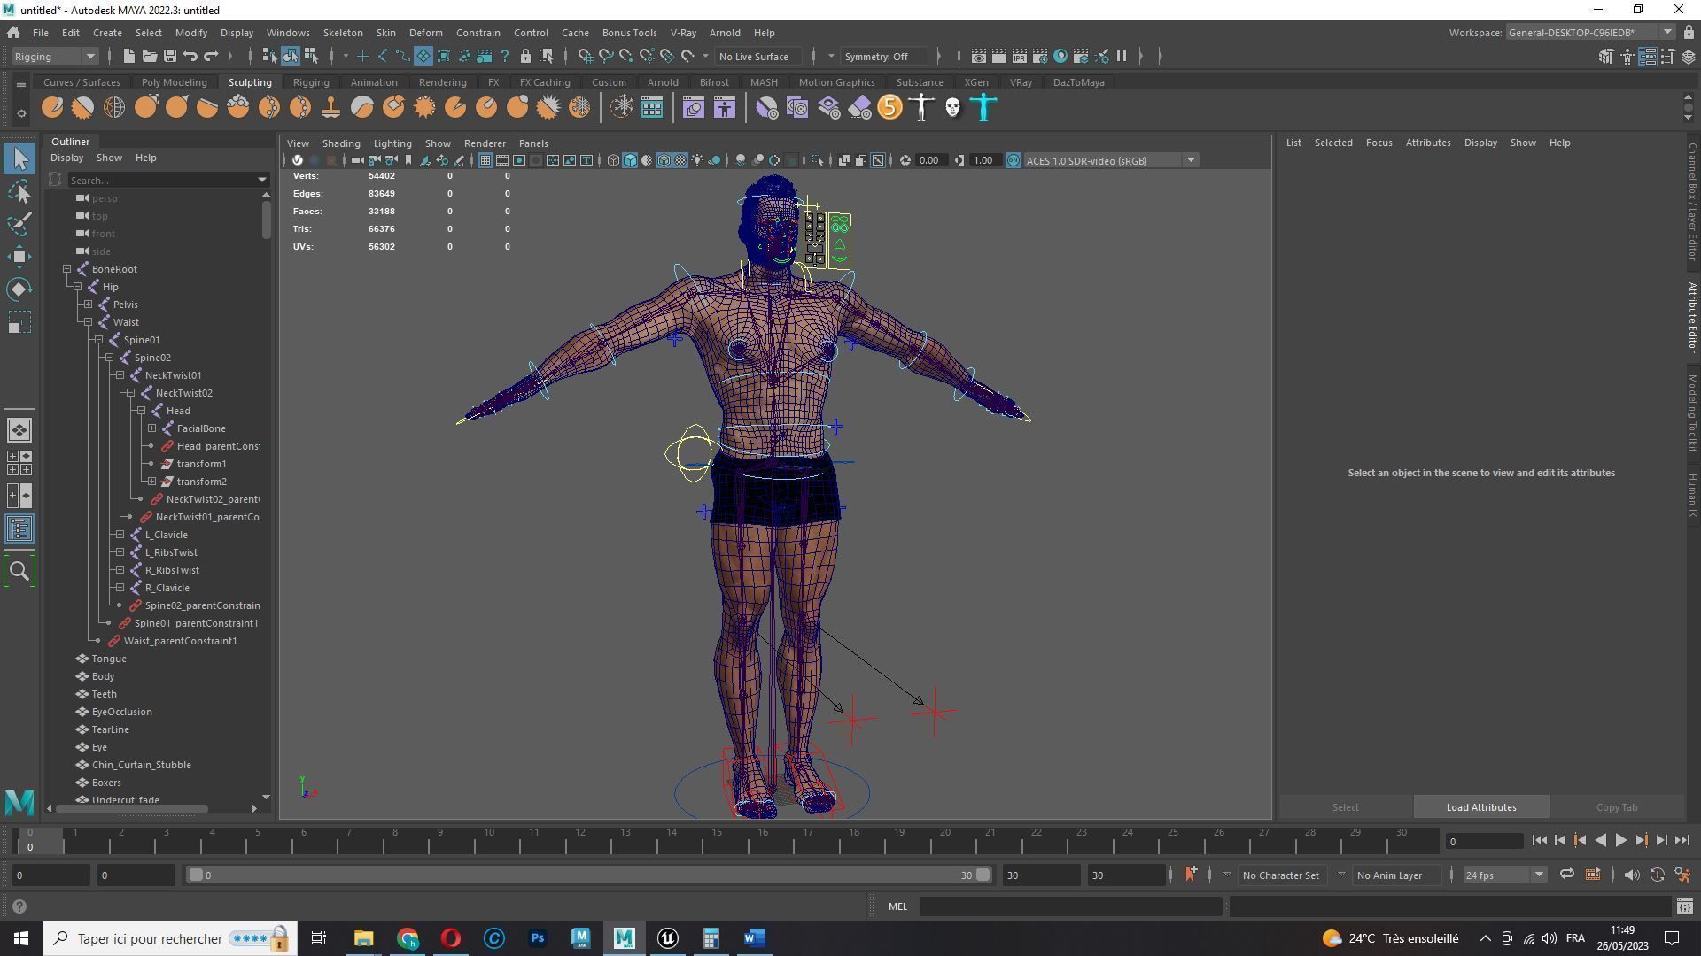
Task: Open the Workspace dropdown
Action: tap(1590, 33)
